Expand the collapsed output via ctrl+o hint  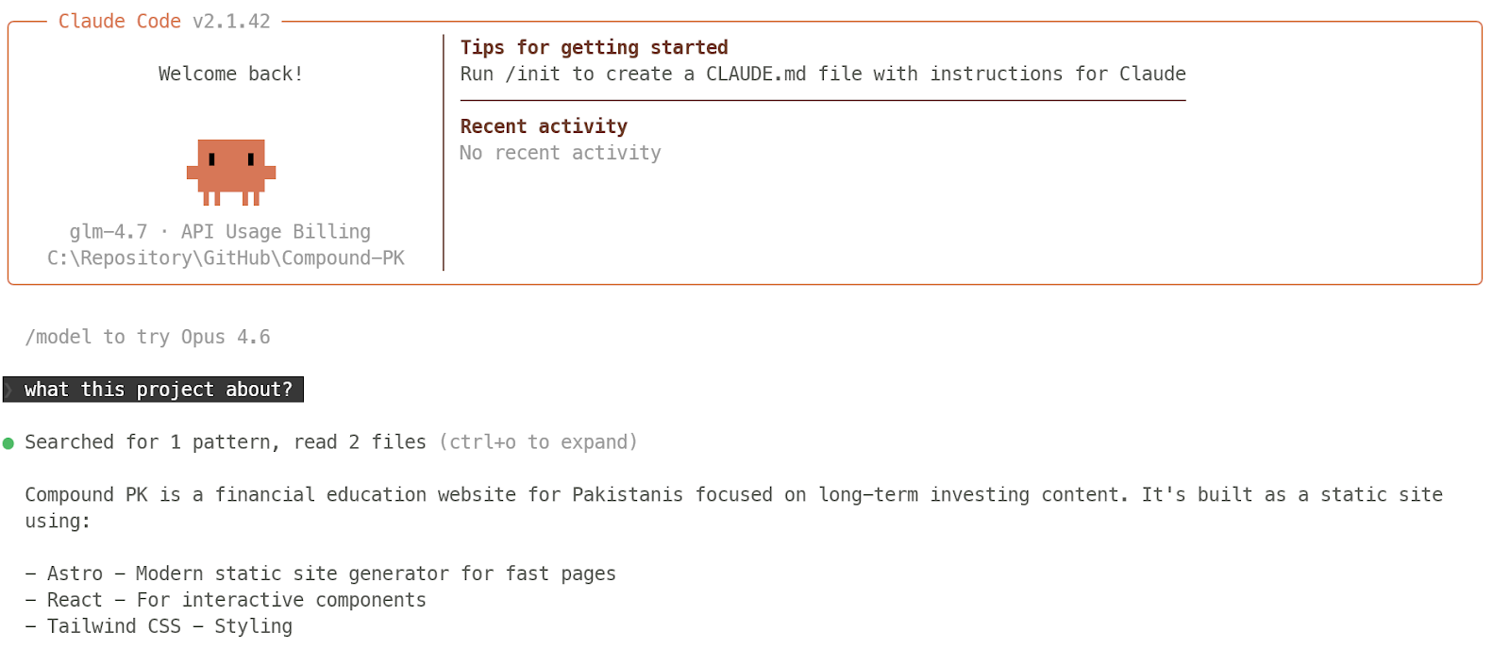pos(538,442)
